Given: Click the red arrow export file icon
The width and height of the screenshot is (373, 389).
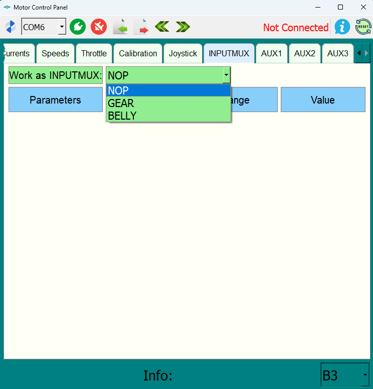Looking at the screenshot, I should pyautogui.click(x=141, y=27).
